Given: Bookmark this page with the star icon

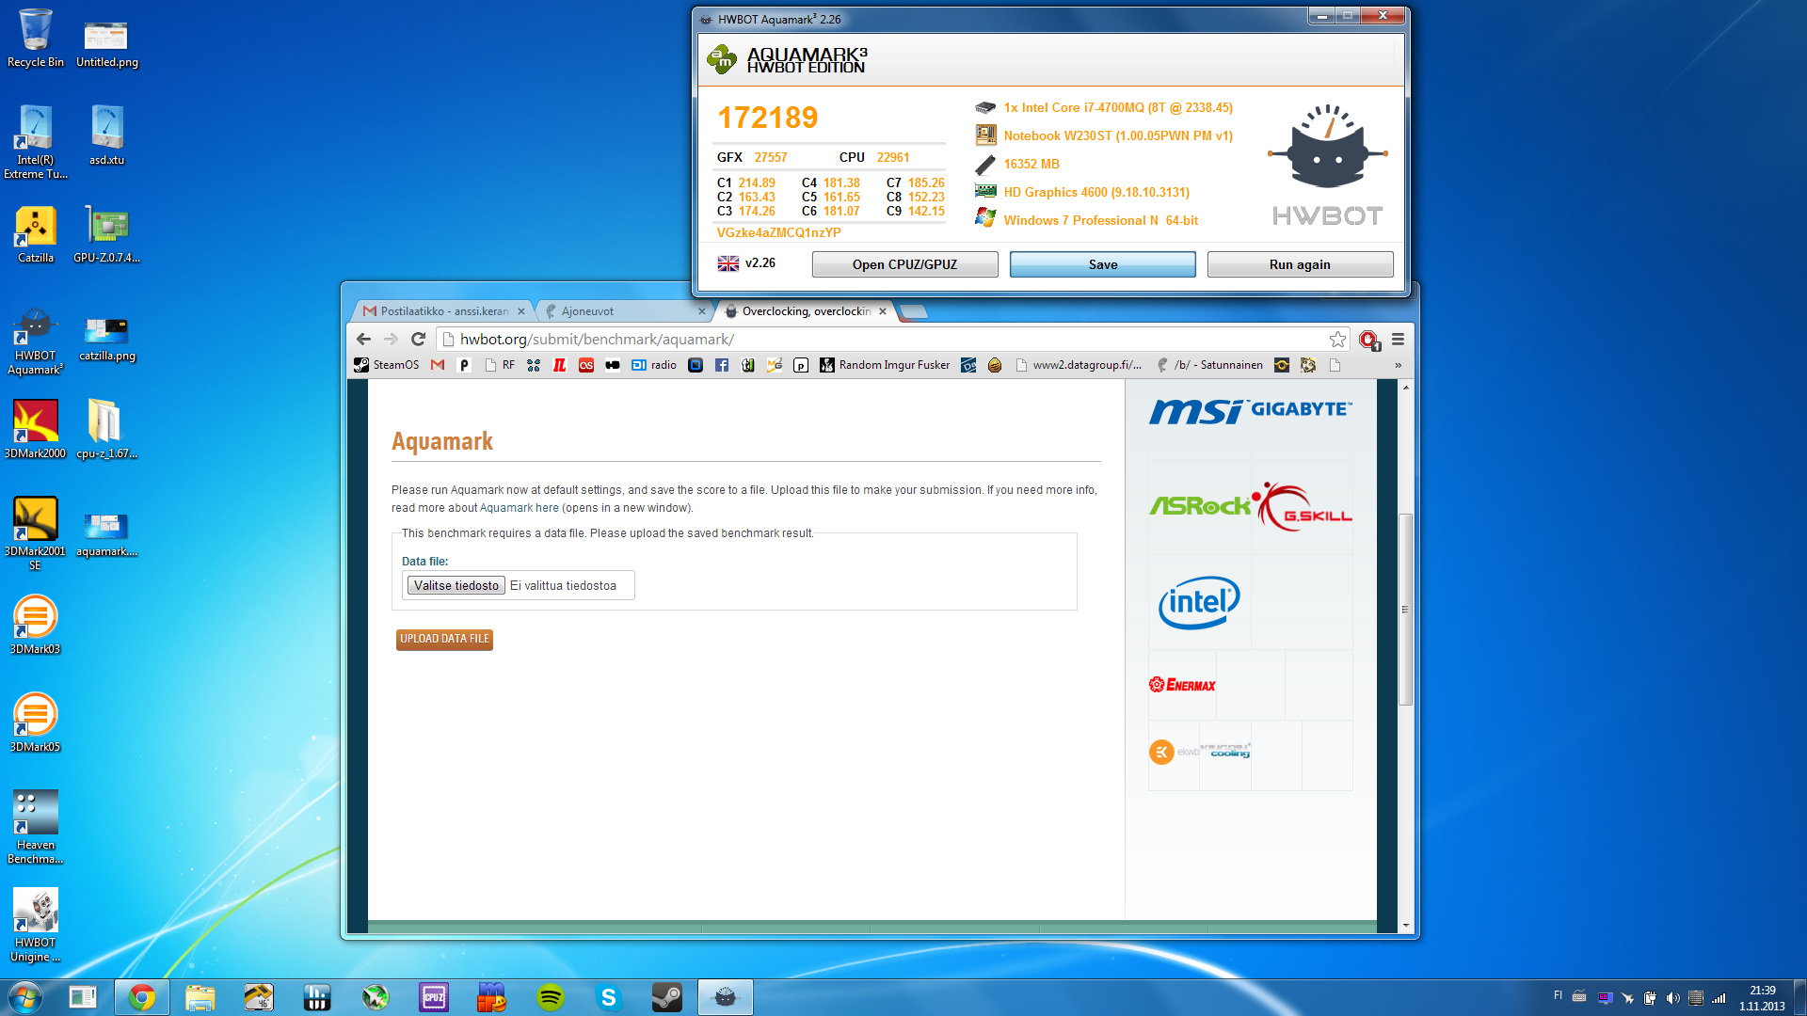Looking at the screenshot, I should 1337,339.
